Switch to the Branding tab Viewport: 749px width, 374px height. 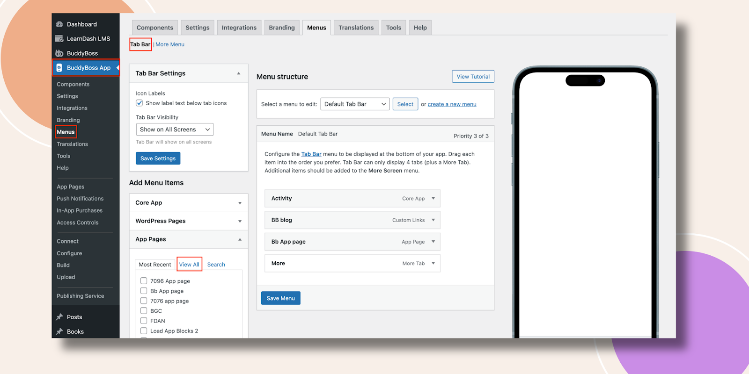point(282,28)
